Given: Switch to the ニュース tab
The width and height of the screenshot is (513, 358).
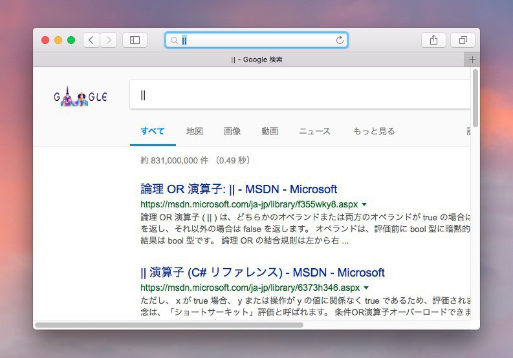Looking at the screenshot, I should pyautogui.click(x=315, y=131).
